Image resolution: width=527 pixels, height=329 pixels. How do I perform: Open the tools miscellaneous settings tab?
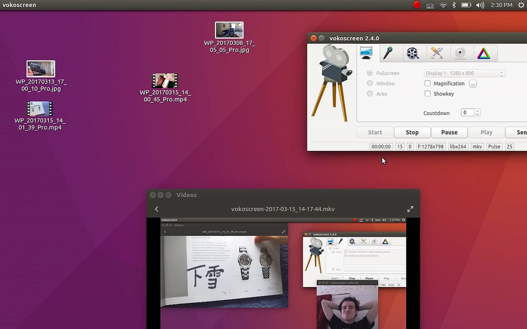pyautogui.click(x=436, y=53)
